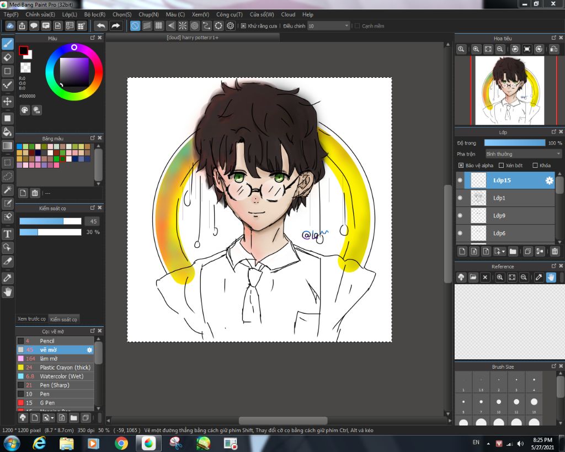Show hidden system tray icons arrow
This screenshot has height=452, width=565.
click(x=488, y=444)
